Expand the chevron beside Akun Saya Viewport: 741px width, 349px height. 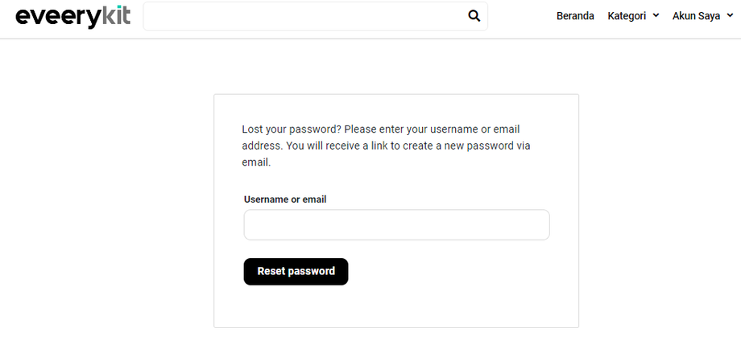pyautogui.click(x=728, y=16)
